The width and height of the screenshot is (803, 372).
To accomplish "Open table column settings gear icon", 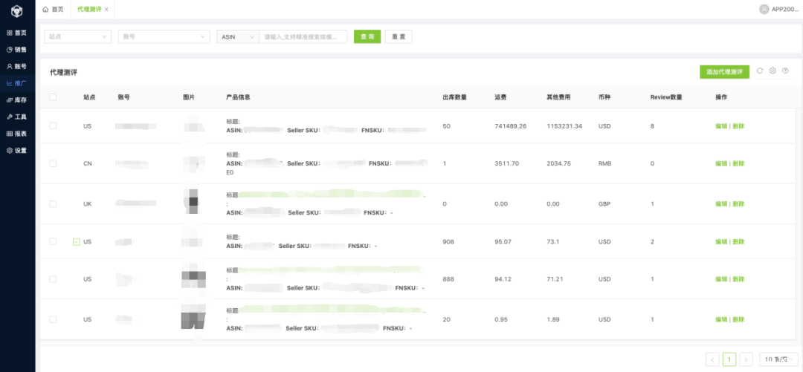I will tap(773, 71).
